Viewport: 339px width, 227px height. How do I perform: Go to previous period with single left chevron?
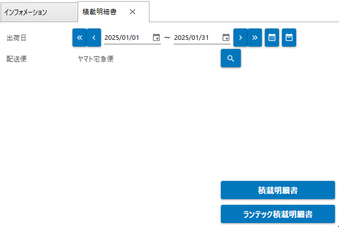pos(94,38)
